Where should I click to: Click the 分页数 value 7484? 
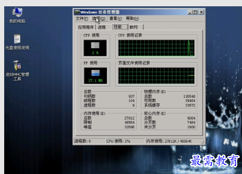(x=191, y=122)
